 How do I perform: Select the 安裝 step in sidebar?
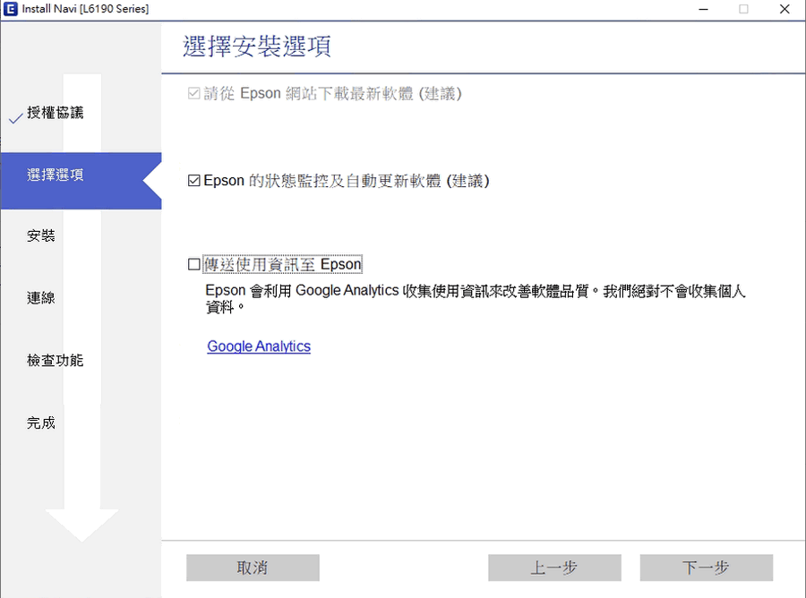tap(41, 236)
